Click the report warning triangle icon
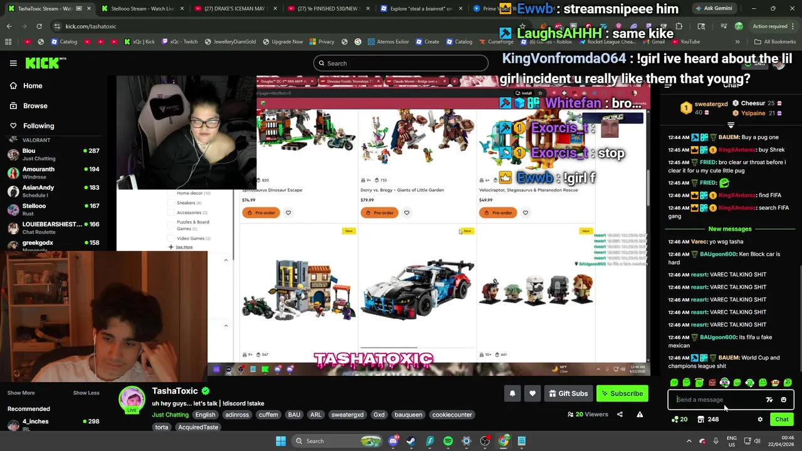Viewport: 802px width, 451px height. pyautogui.click(x=640, y=414)
